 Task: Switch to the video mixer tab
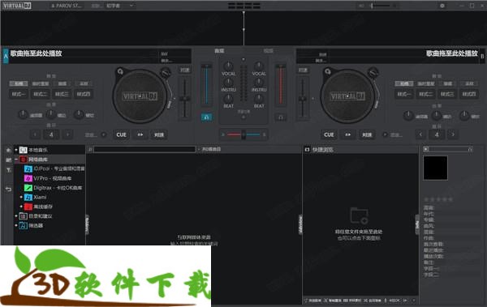(x=269, y=50)
